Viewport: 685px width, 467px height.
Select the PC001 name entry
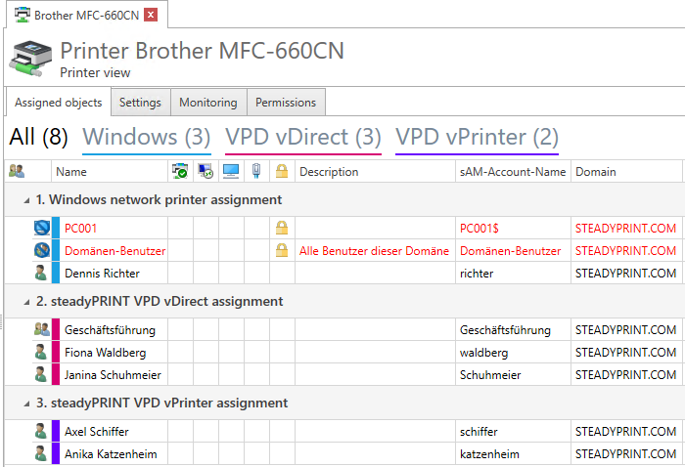[x=81, y=228]
